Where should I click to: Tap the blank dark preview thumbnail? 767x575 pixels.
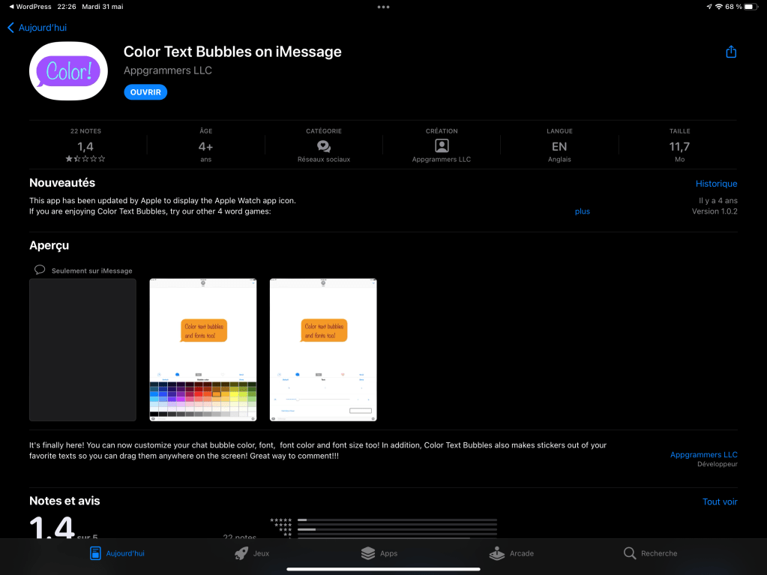tap(82, 349)
